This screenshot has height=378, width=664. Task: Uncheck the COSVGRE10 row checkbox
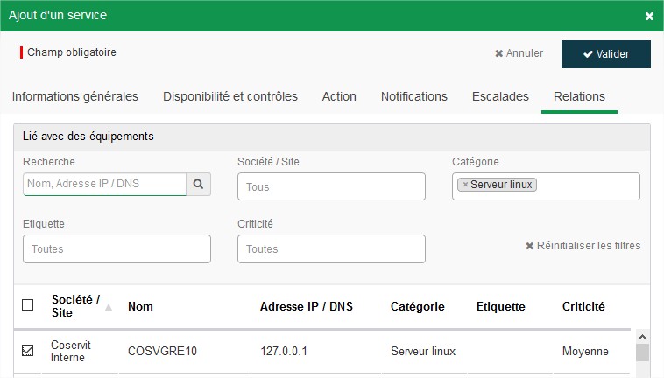click(27, 350)
